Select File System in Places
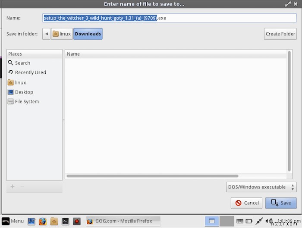 [x=34, y=101]
